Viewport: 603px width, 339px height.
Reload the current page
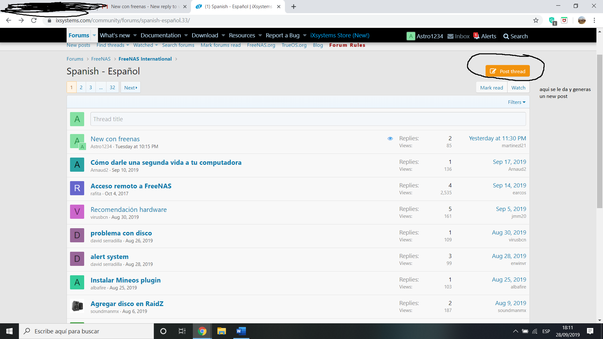[34, 20]
